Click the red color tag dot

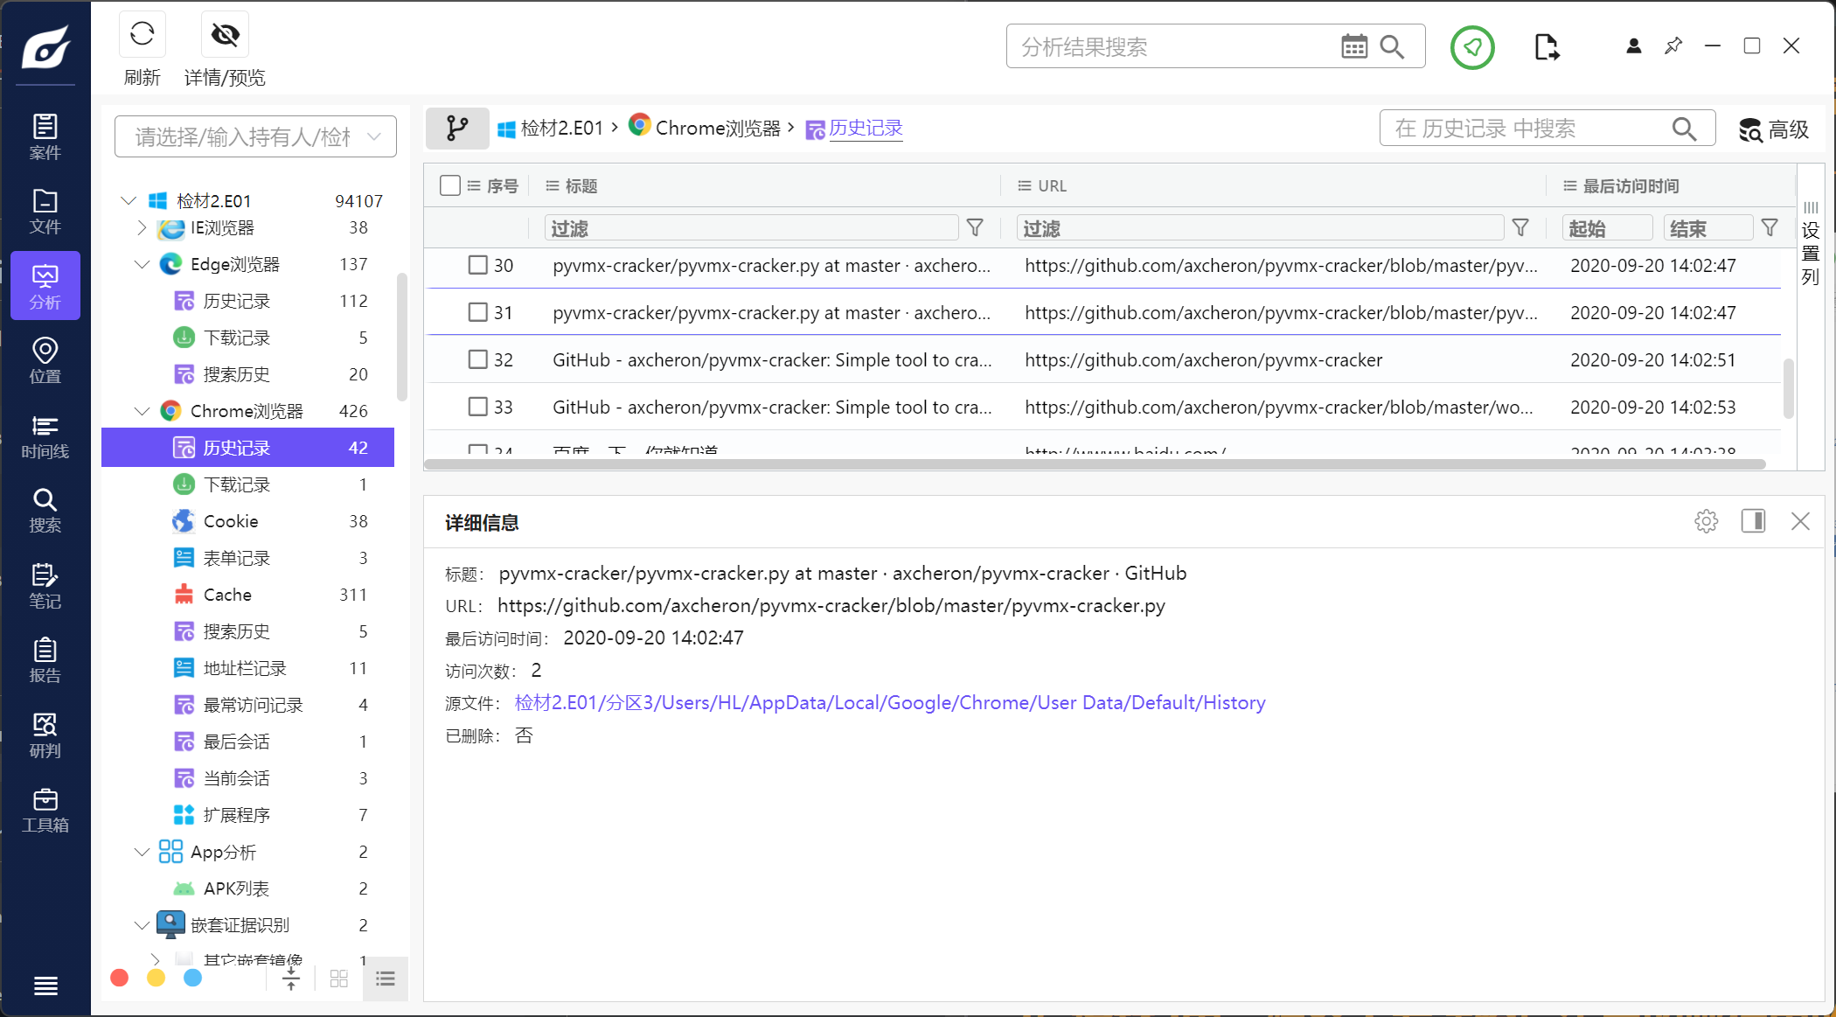click(120, 978)
